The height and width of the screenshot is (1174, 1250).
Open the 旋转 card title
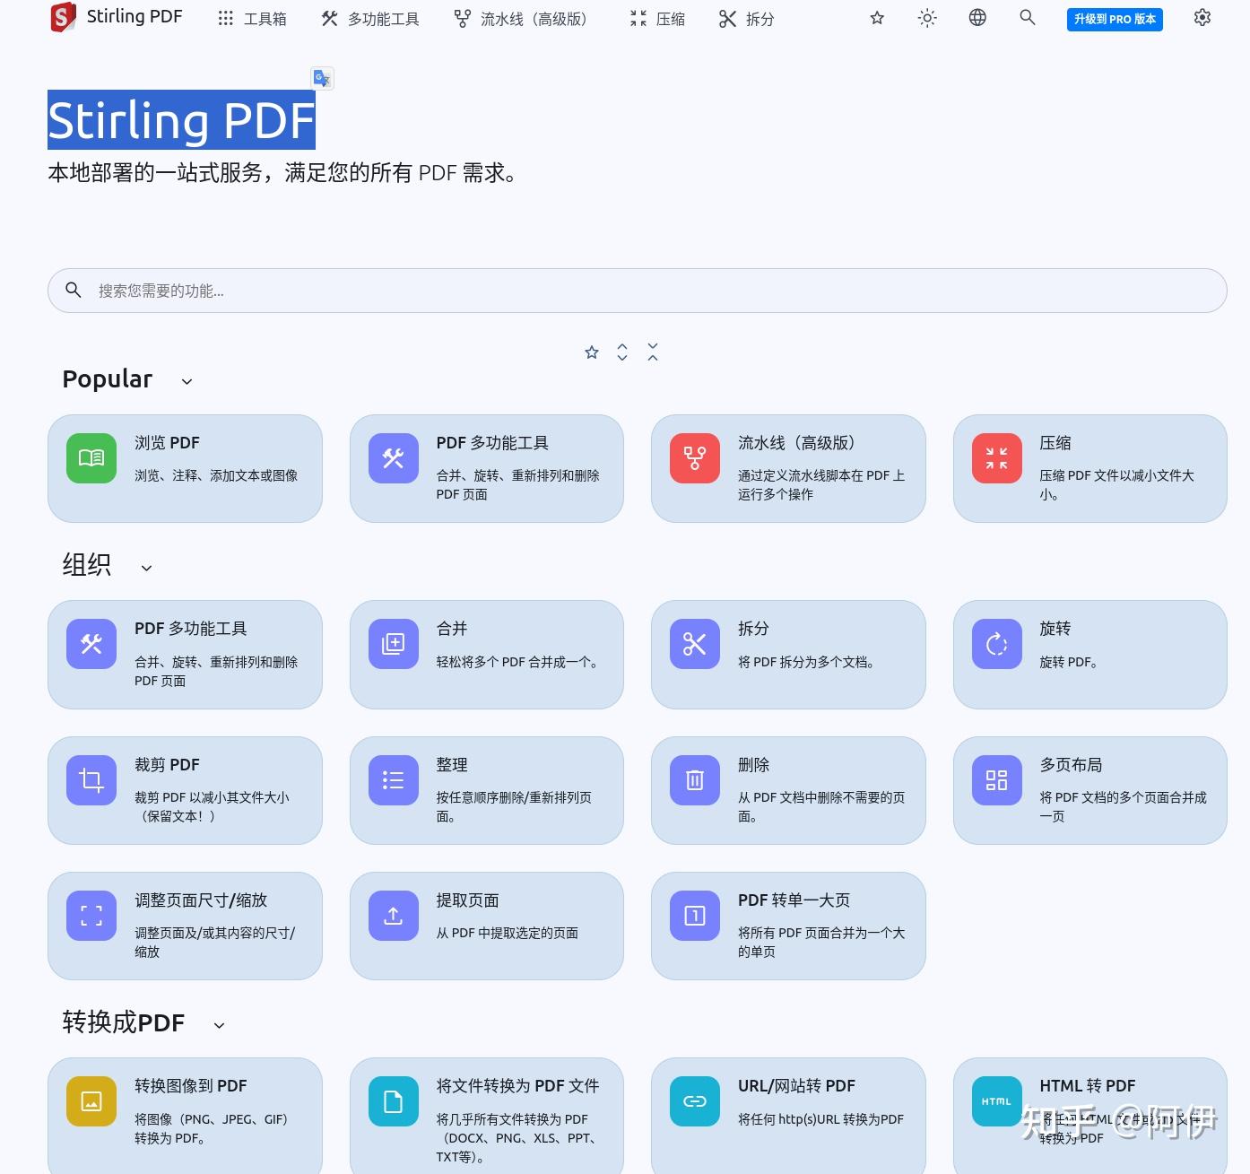point(1055,629)
